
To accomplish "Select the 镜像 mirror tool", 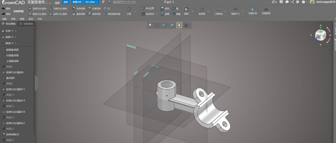I will tap(176, 14).
